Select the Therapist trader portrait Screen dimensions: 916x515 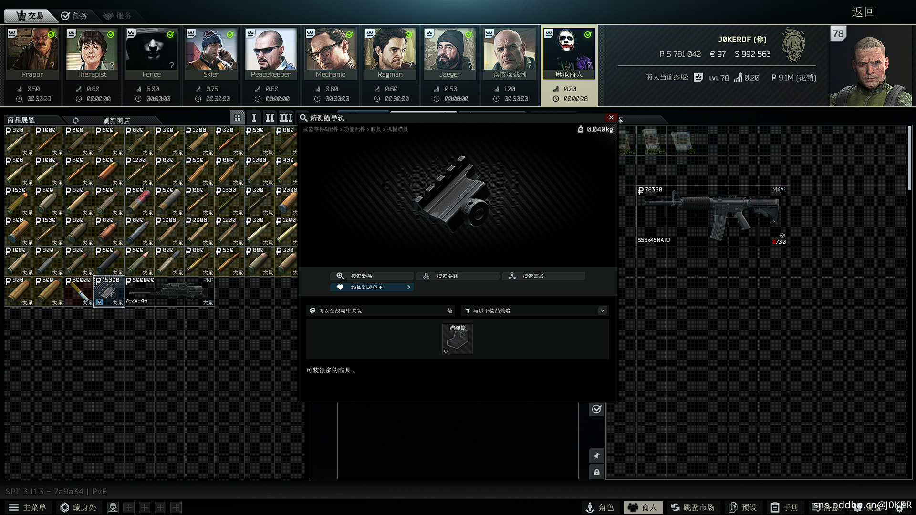(x=92, y=53)
